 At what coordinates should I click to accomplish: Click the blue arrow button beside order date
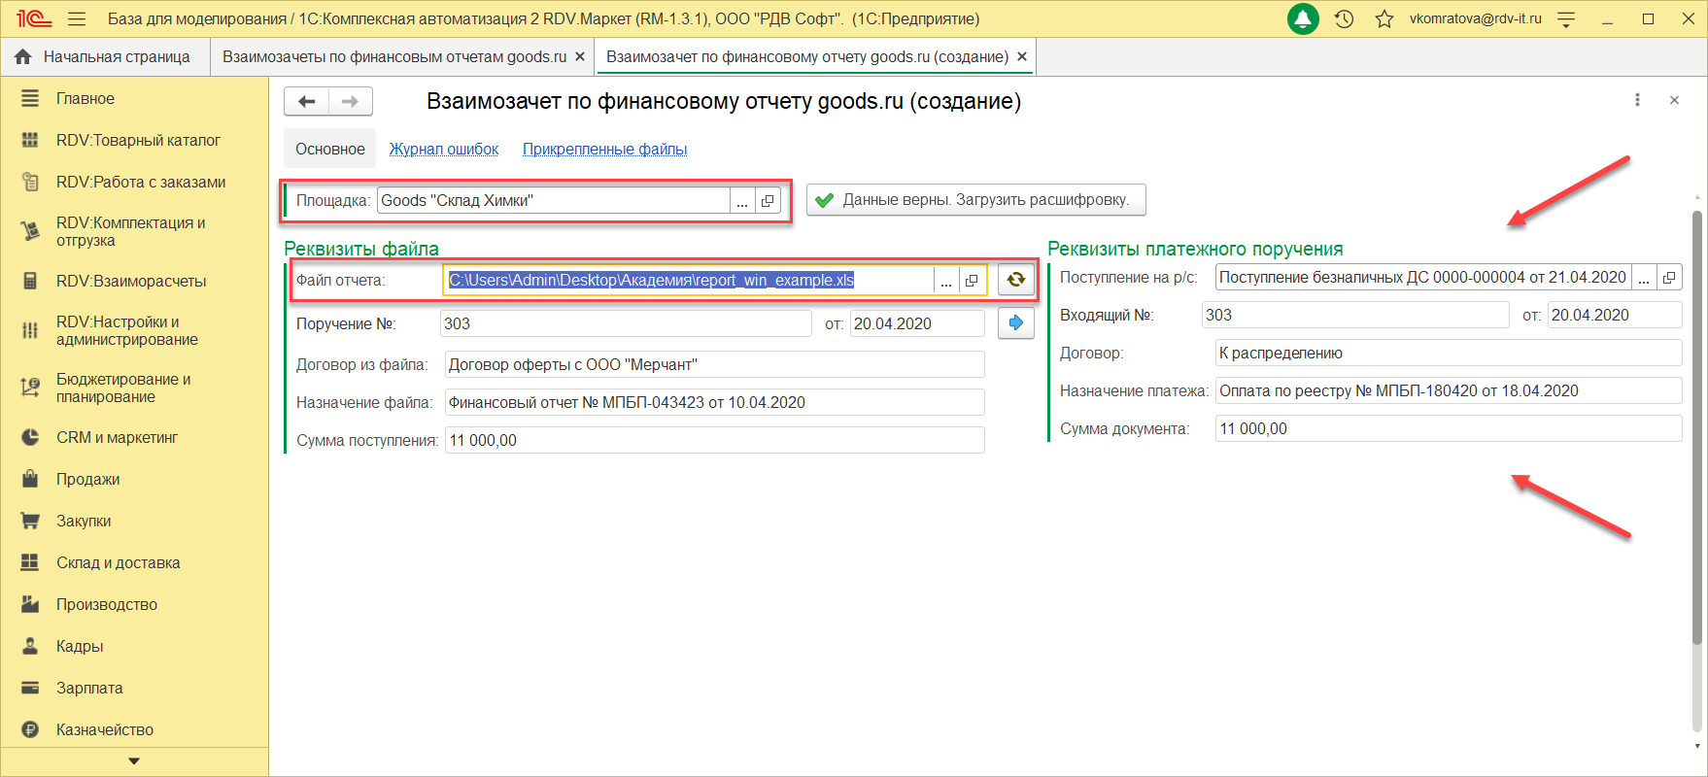click(x=1015, y=323)
